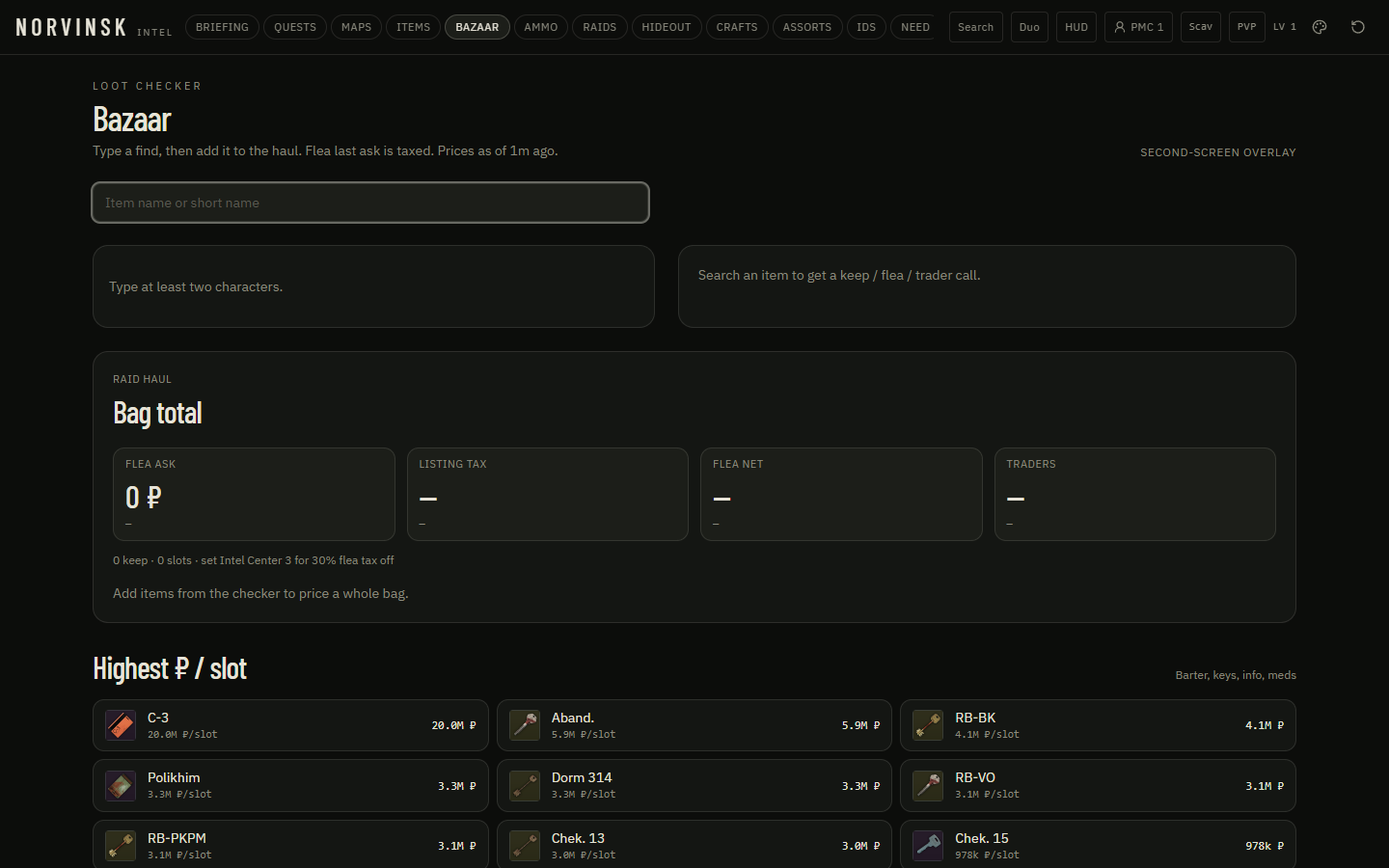Viewport: 1389px width, 868px height.
Task: Click the Flea Ask total card
Action: (x=254, y=494)
